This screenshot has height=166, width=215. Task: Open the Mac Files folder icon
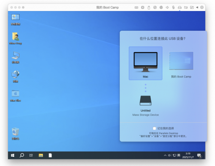click(x=15, y=96)
